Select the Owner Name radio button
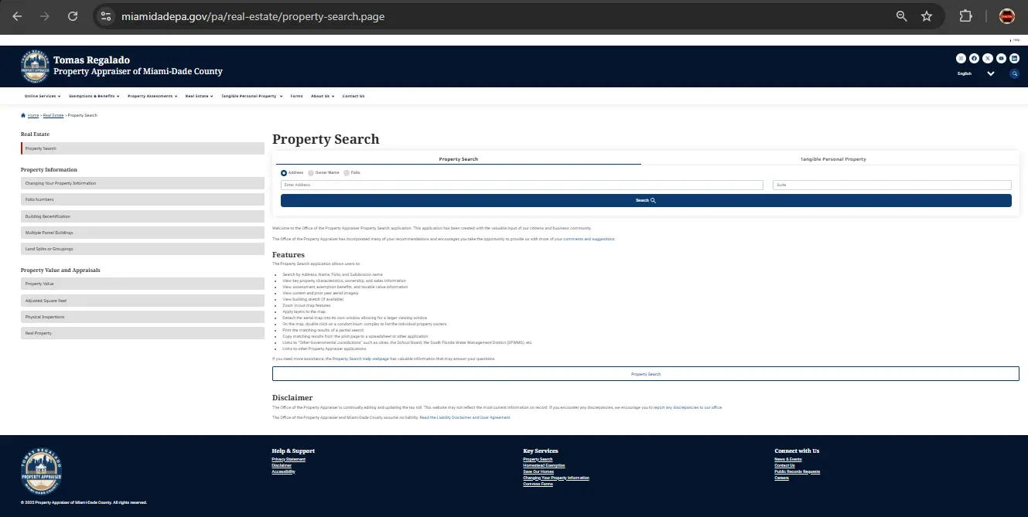 [x=311, y=173]
